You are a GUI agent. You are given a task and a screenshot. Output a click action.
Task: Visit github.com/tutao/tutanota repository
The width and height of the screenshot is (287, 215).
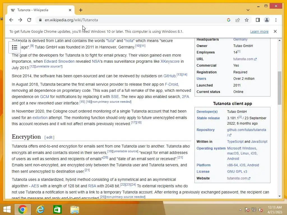point(247,130)
